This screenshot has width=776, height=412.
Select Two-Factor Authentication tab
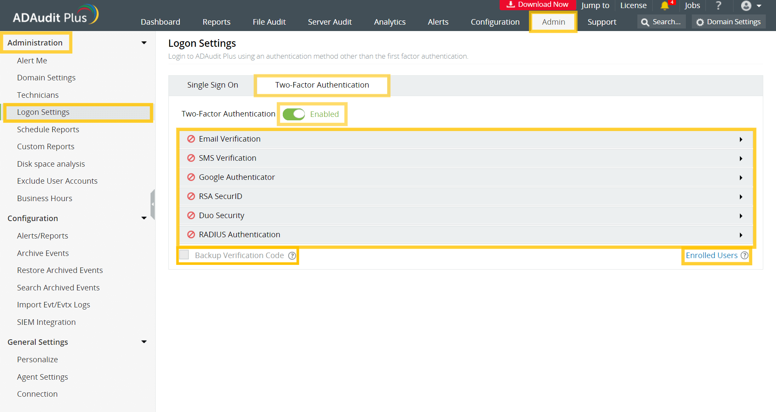click(x=322, y=85)
